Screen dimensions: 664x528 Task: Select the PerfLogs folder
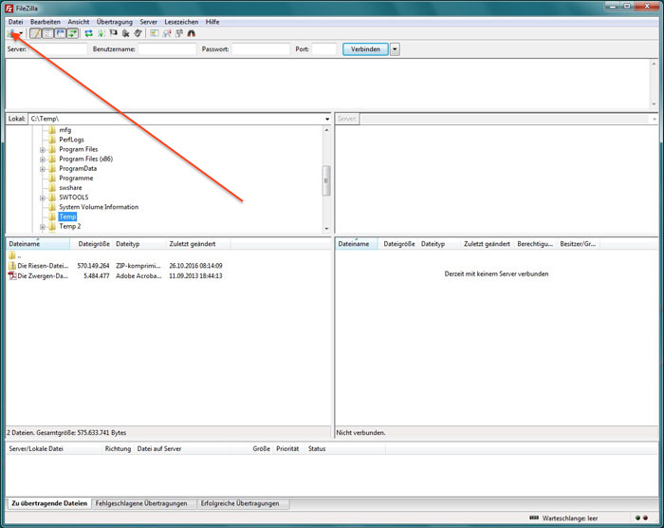pos(71,140)
